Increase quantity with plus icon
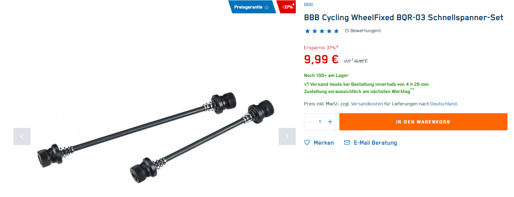Image resolution: width=514 pixels, height=197 pixels. pyautogui.click(x=330, y=122)
